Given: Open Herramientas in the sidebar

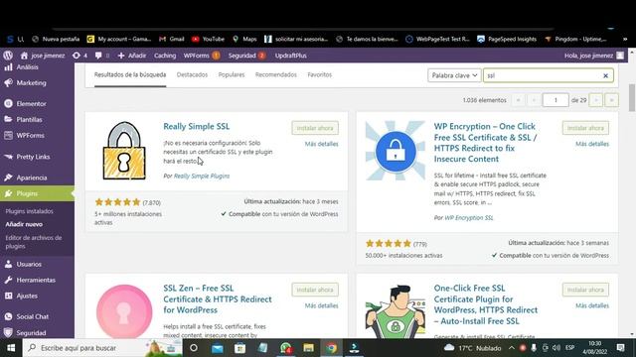Looking at the screenshot, I should [37, 280].
